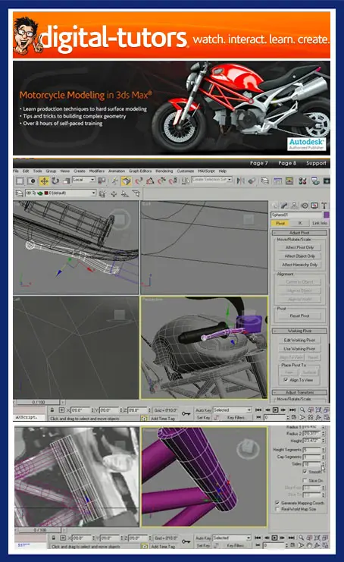Screen dimensions: 344x562
Task: Play animation in upper screenshot controls
Action: click(275, 410)
